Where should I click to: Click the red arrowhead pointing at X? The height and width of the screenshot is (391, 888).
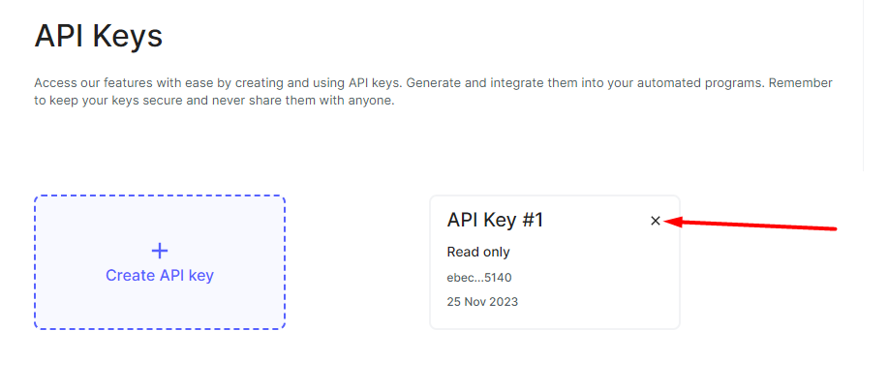pos(673,222)
